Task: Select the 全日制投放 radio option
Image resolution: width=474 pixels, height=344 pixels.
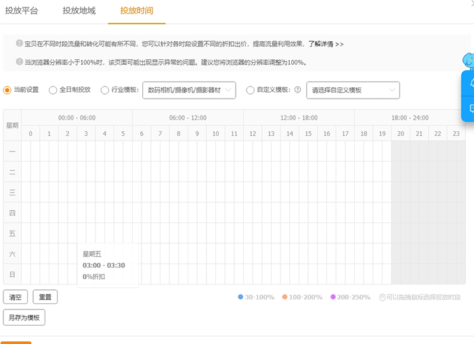Action: point(53,90)
